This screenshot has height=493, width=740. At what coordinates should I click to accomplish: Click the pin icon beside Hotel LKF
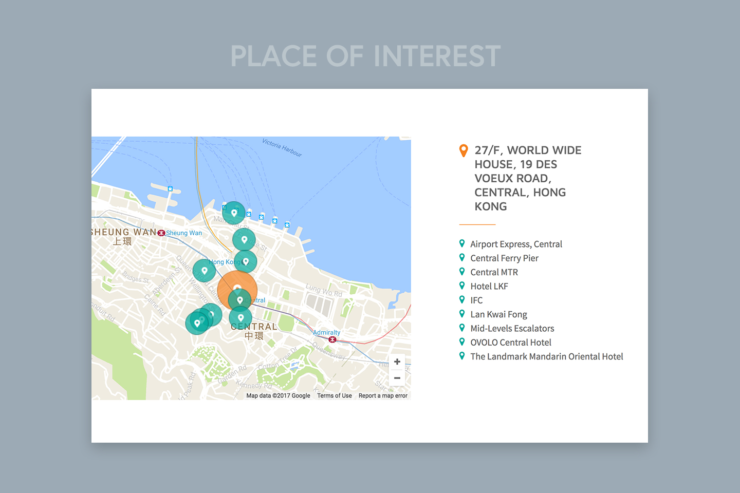tap(462, 286)
